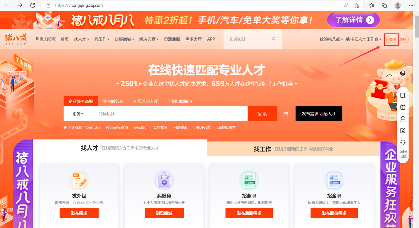Select the 全职招聘职位 search tab

click(x=180, y=101)
